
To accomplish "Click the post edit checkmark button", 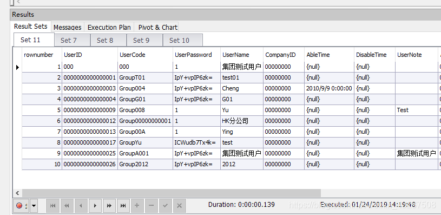I will click(165, 206).
